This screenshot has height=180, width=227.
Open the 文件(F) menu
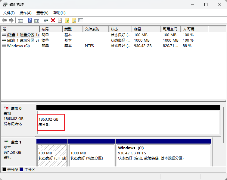(9, 13)
